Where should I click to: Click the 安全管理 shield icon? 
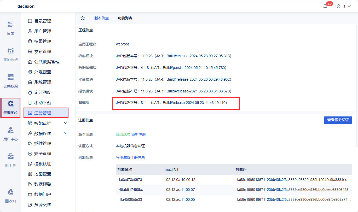30,154
